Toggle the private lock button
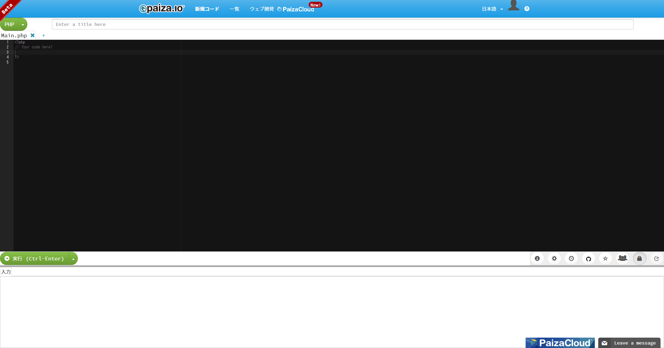Viewport: 664px width, 348px height. (639, 258)
